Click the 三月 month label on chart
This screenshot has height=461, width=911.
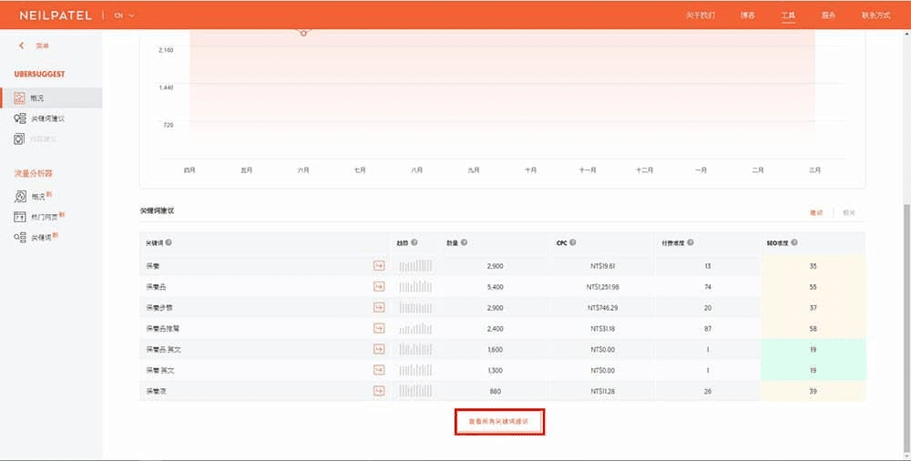click(x=814, y=170)
